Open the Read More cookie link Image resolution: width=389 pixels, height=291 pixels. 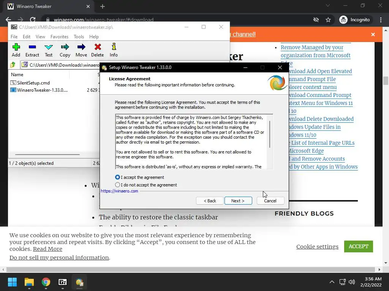coord(47,249)
